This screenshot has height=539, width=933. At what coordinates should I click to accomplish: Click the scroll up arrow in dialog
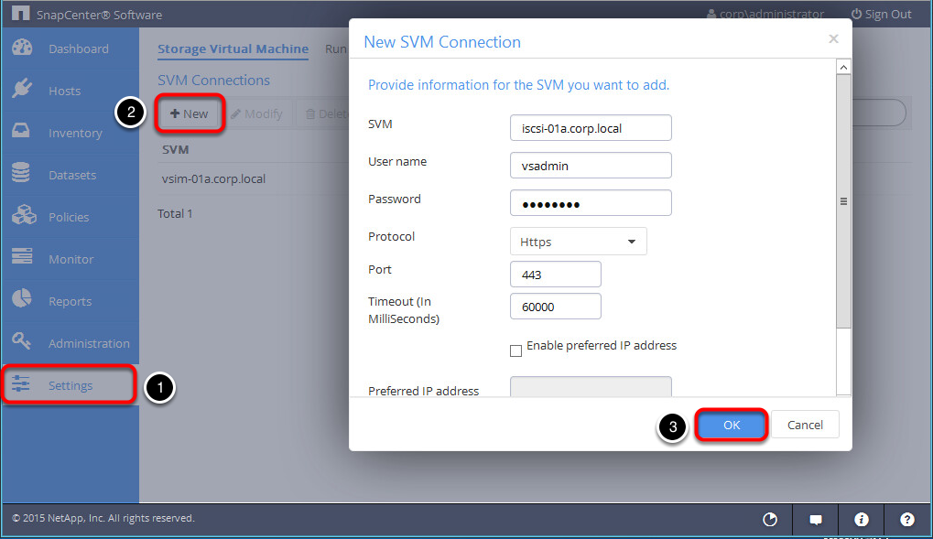(x=843, y=67)
